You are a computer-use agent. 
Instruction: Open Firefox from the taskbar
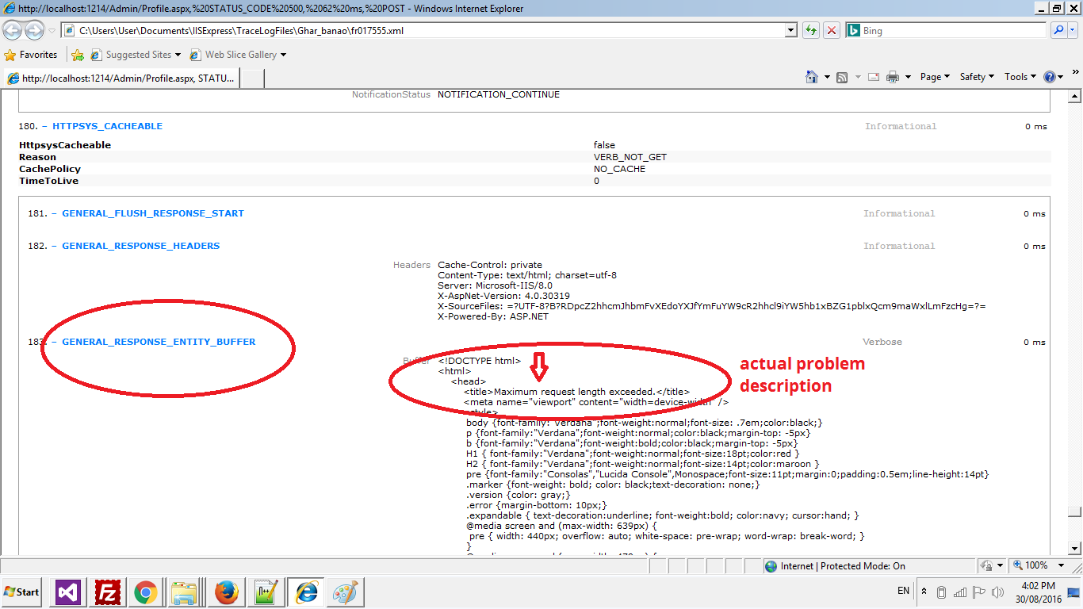pos(226,592)
